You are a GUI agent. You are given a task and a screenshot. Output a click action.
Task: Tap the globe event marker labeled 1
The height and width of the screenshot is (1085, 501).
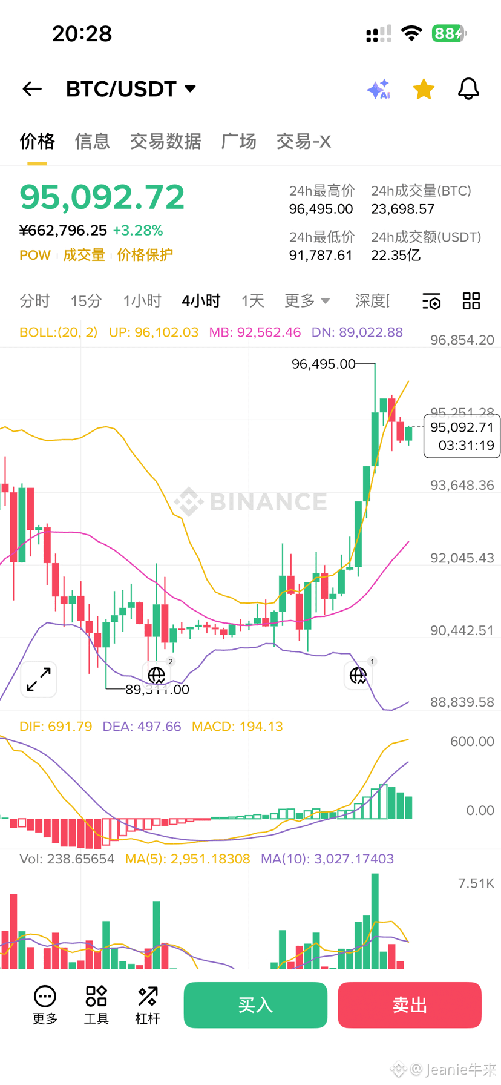[358, 674]
